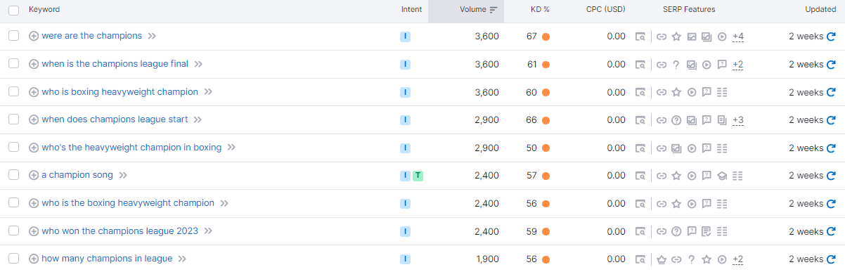845x272 pixels.
Task: Add 'how many champions in league' via the plus icon
Action: coord(34,259)
